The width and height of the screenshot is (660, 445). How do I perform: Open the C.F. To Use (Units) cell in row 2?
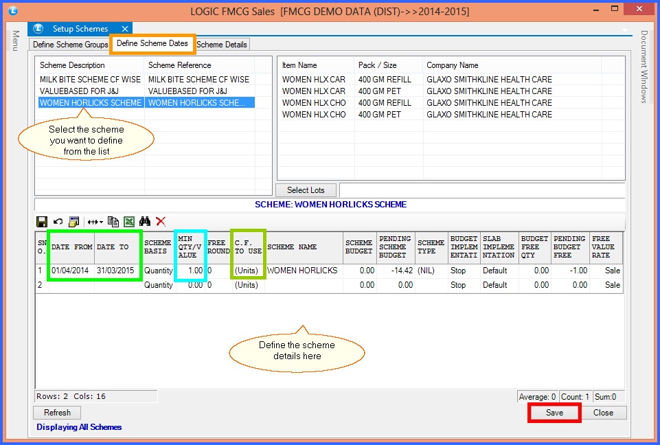point(247,284)
